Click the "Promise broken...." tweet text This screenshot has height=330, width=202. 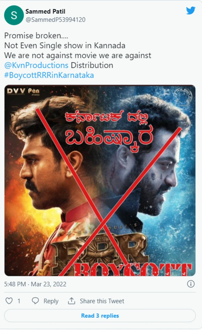(x=36, y=36)
